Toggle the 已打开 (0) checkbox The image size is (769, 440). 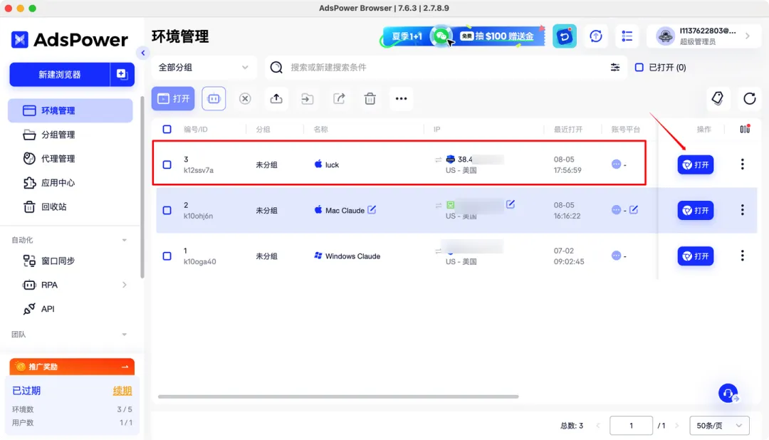(x=639, y=68)
